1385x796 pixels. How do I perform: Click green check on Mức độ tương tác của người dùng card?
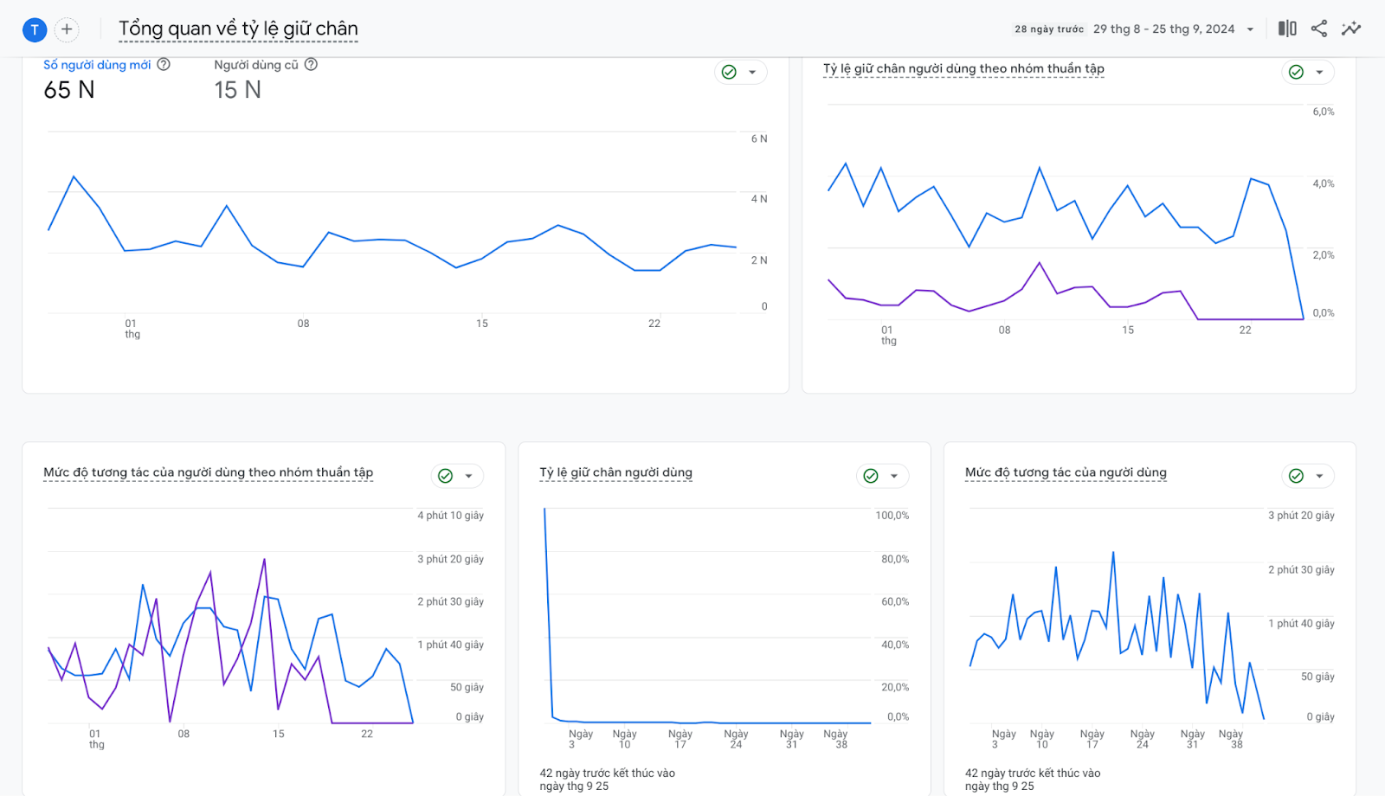coord(1296,476)
